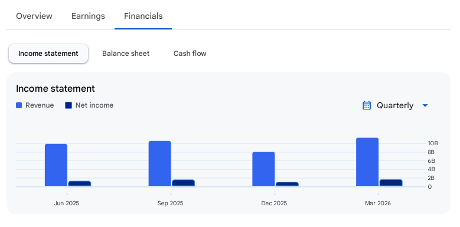Viewport: 460px width, 227px height.
Task: Click the dropdown arrow next to Quarterly
Action: point(425,105)
